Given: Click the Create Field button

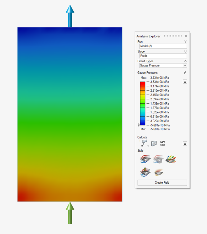Looking at the screenshot, I should tap(162, 183).
